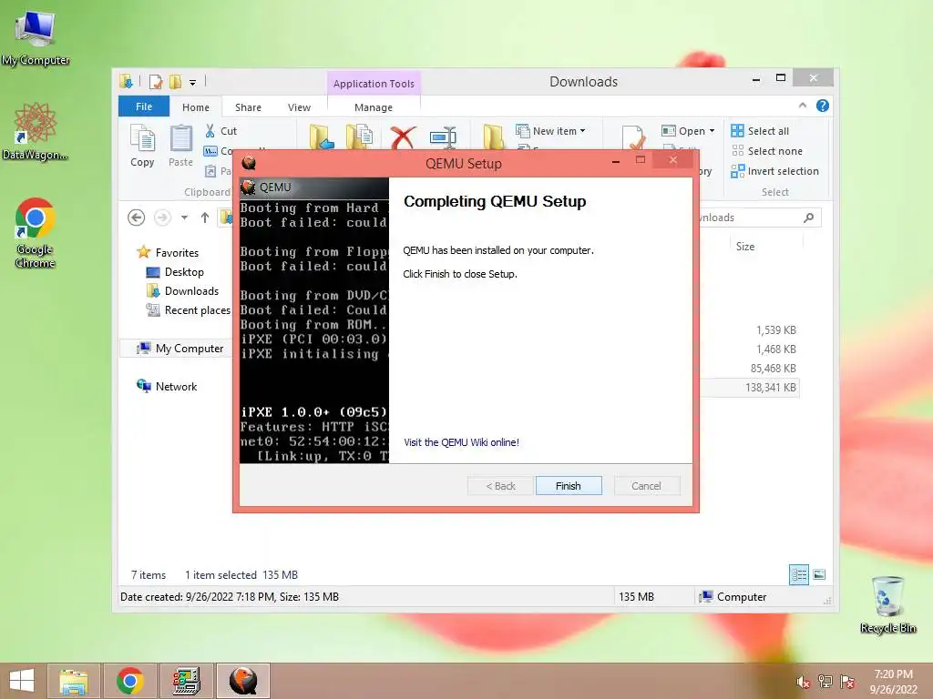
Task: Click the Back navigation arrow
Action: (x=137, y=218)
